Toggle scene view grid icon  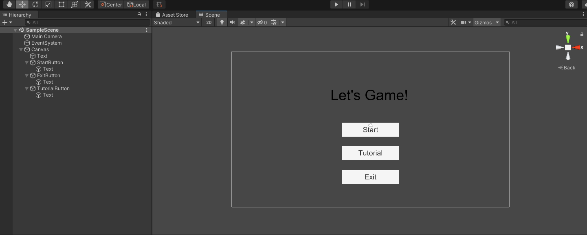[x=274, y=22]
